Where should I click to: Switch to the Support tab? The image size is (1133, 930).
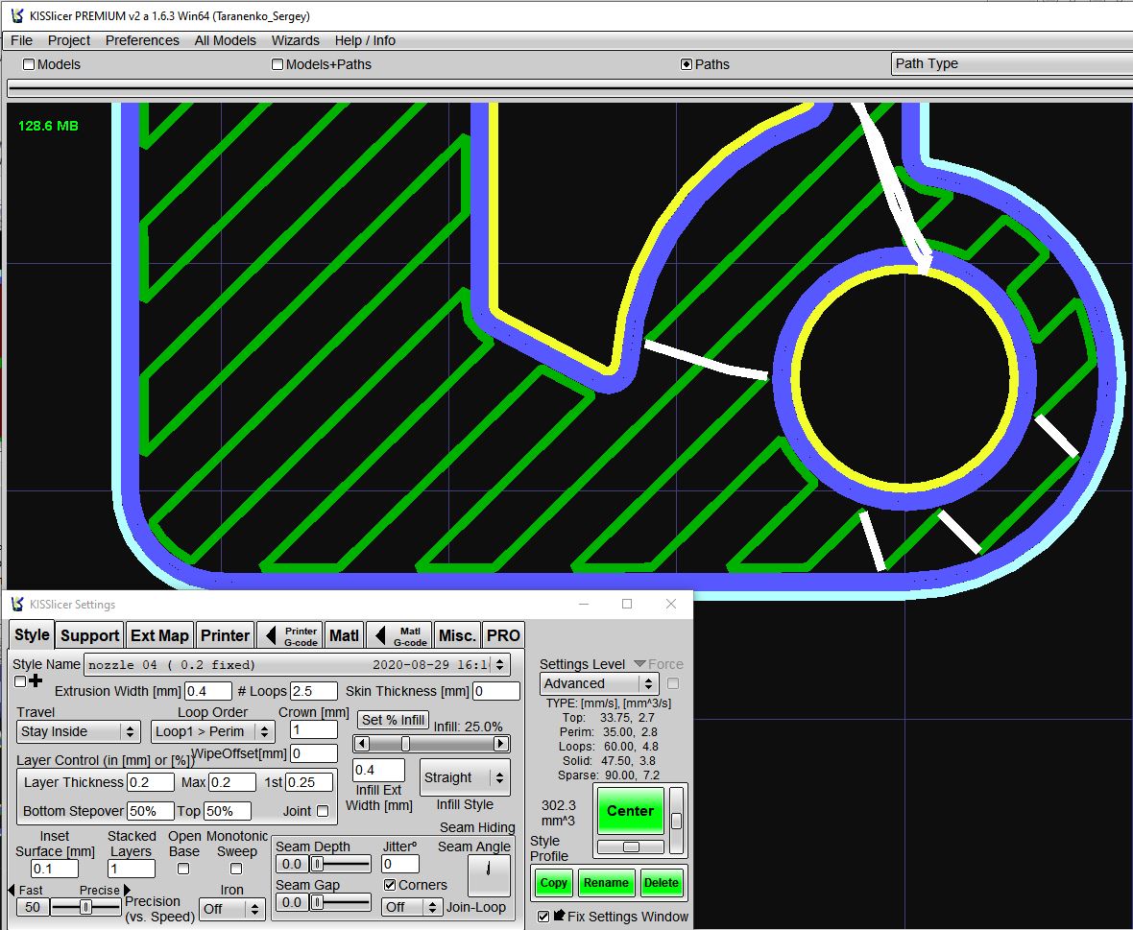(90, 635)
